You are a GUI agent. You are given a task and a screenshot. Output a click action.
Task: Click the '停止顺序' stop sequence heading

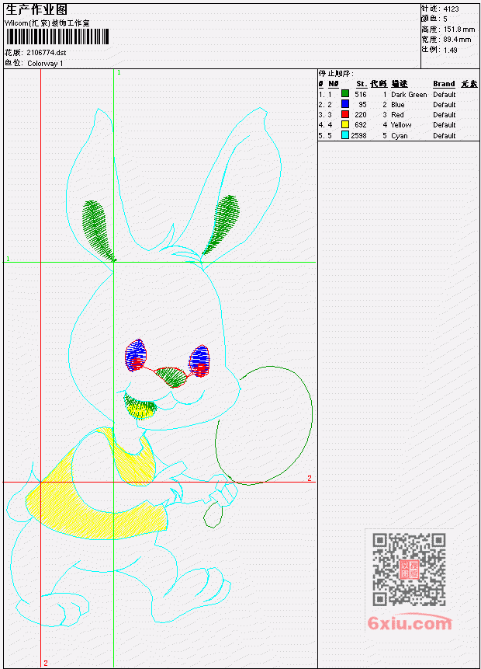336,73
